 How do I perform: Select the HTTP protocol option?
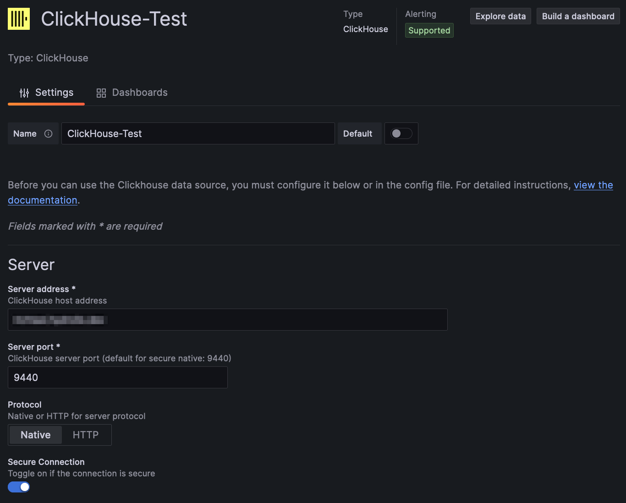click(x=86, y=435)
